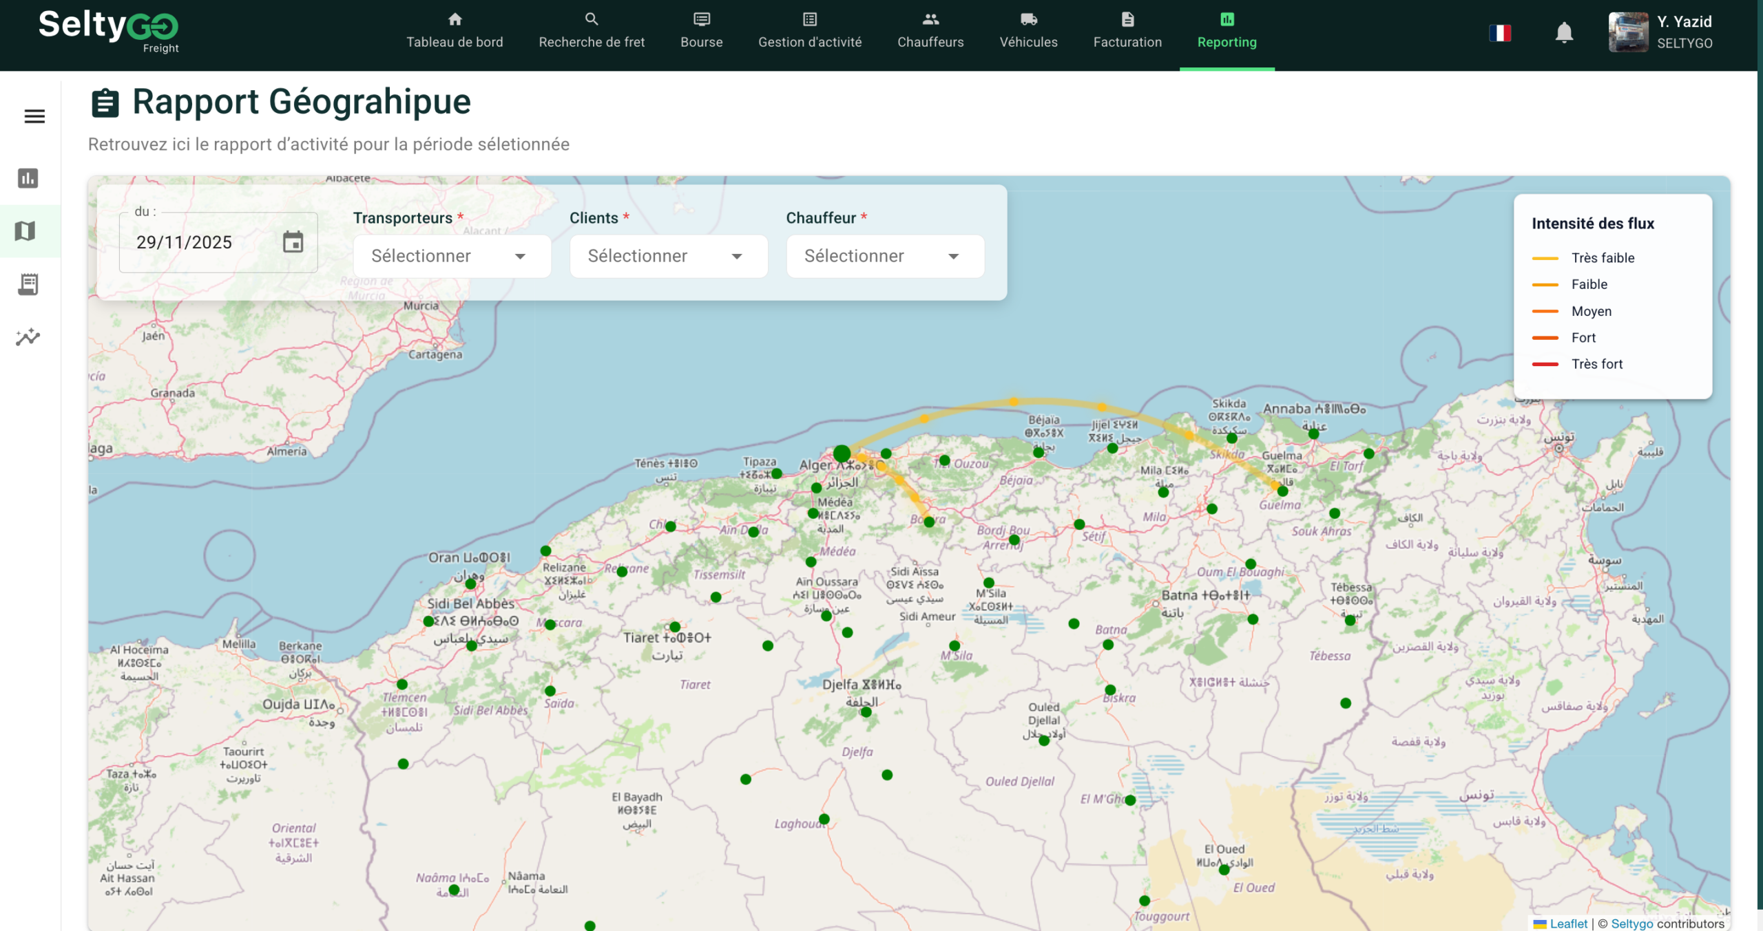Open the Facturation menu item
This screenshot has width=1763, height=931.
coord(1127,32)
